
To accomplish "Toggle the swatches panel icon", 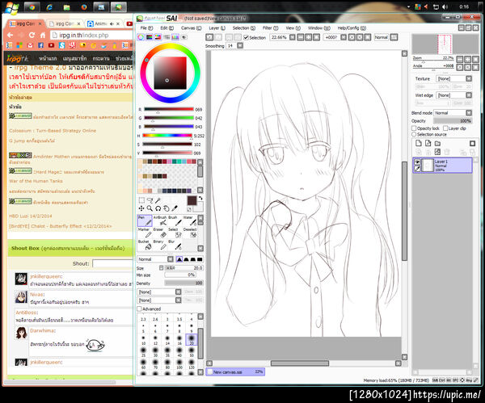I will (175, 37).
